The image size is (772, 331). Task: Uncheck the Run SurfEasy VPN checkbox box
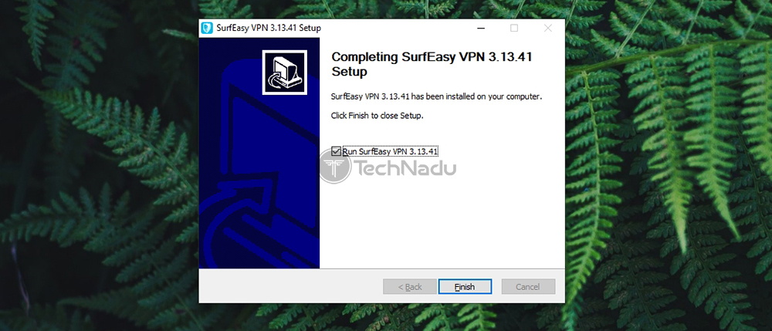click(337, 151)
